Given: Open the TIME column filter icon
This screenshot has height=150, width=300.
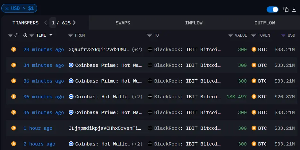Looking at the screenshot, I should (x=32, y=35).
